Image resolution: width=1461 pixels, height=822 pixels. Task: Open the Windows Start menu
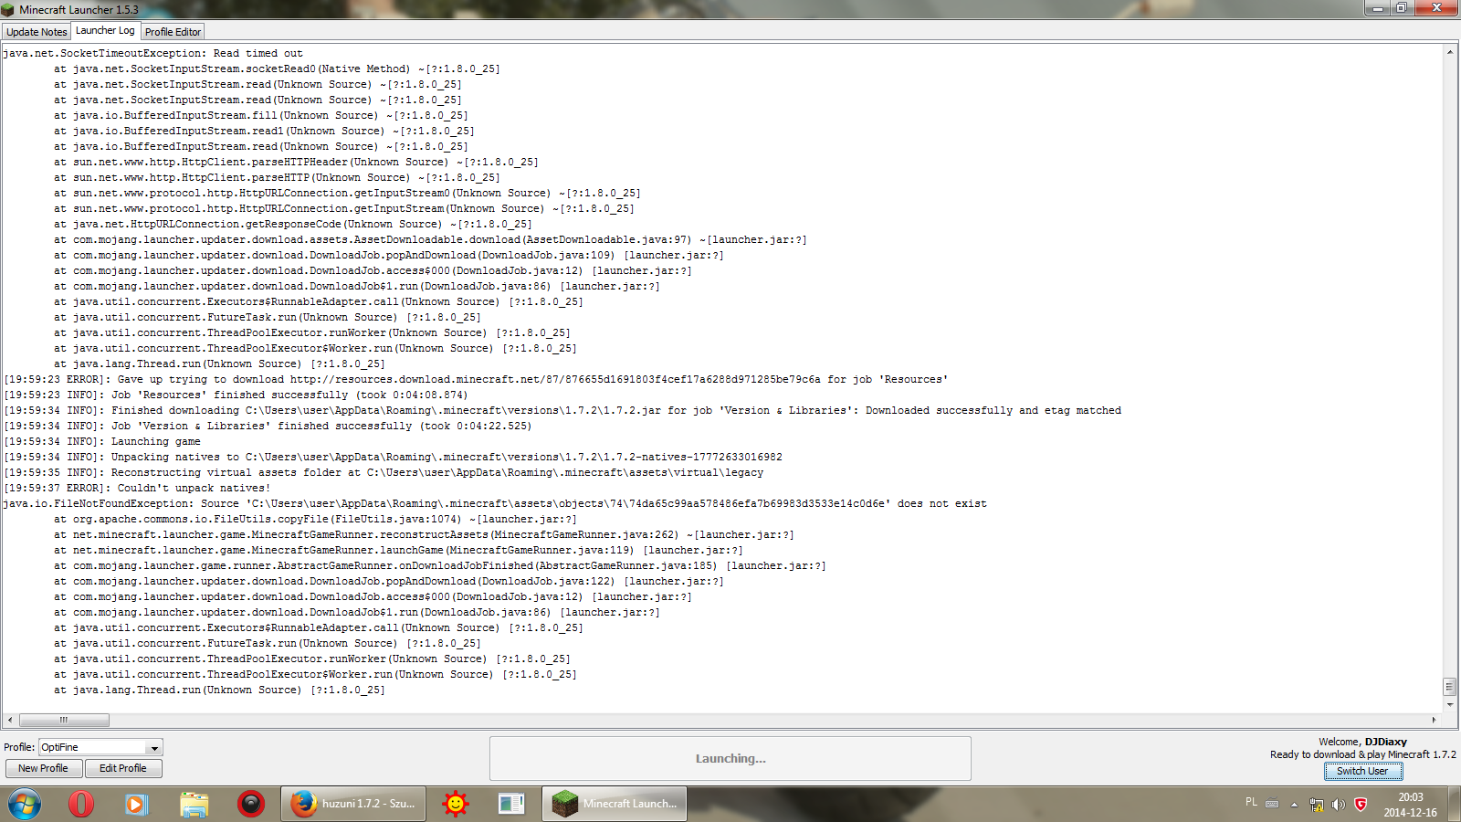[x=25, y=804]
